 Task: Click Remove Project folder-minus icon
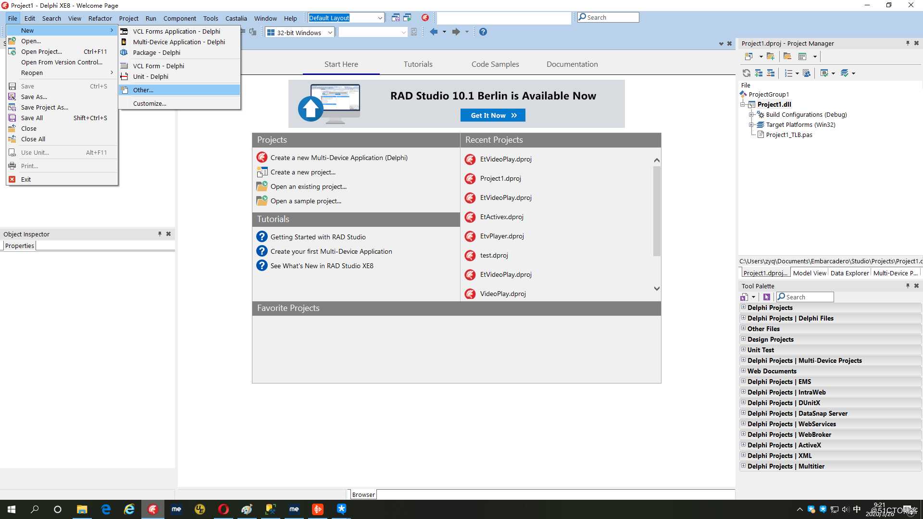[787, 56]
